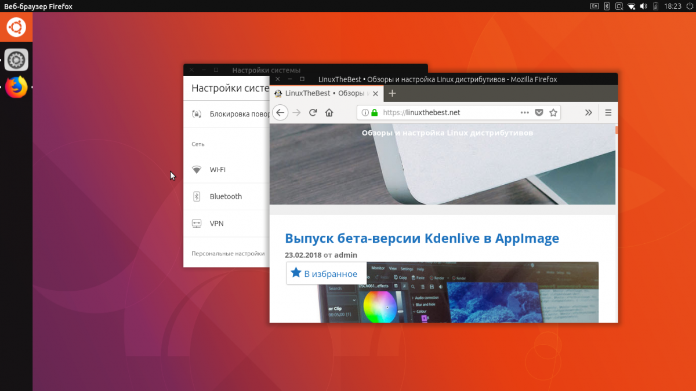Open the Ubuntu home launcher button
The height and width of the screenshot is (391, 696).
coord(16,27)
